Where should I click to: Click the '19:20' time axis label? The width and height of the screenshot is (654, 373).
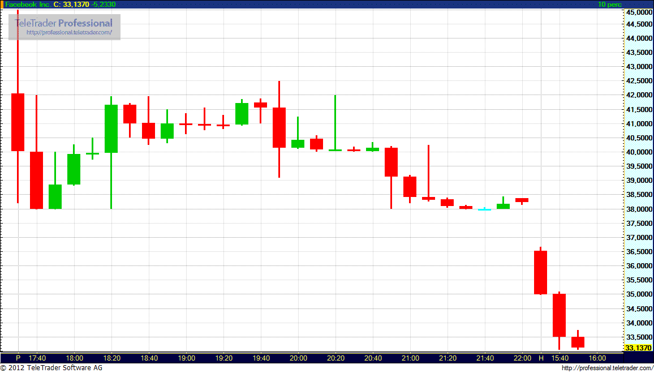223,358
